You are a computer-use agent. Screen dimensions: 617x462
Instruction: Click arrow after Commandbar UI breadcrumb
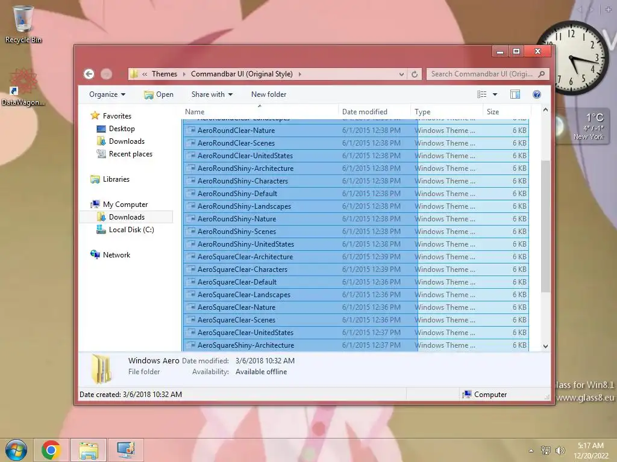coord(300,74)
